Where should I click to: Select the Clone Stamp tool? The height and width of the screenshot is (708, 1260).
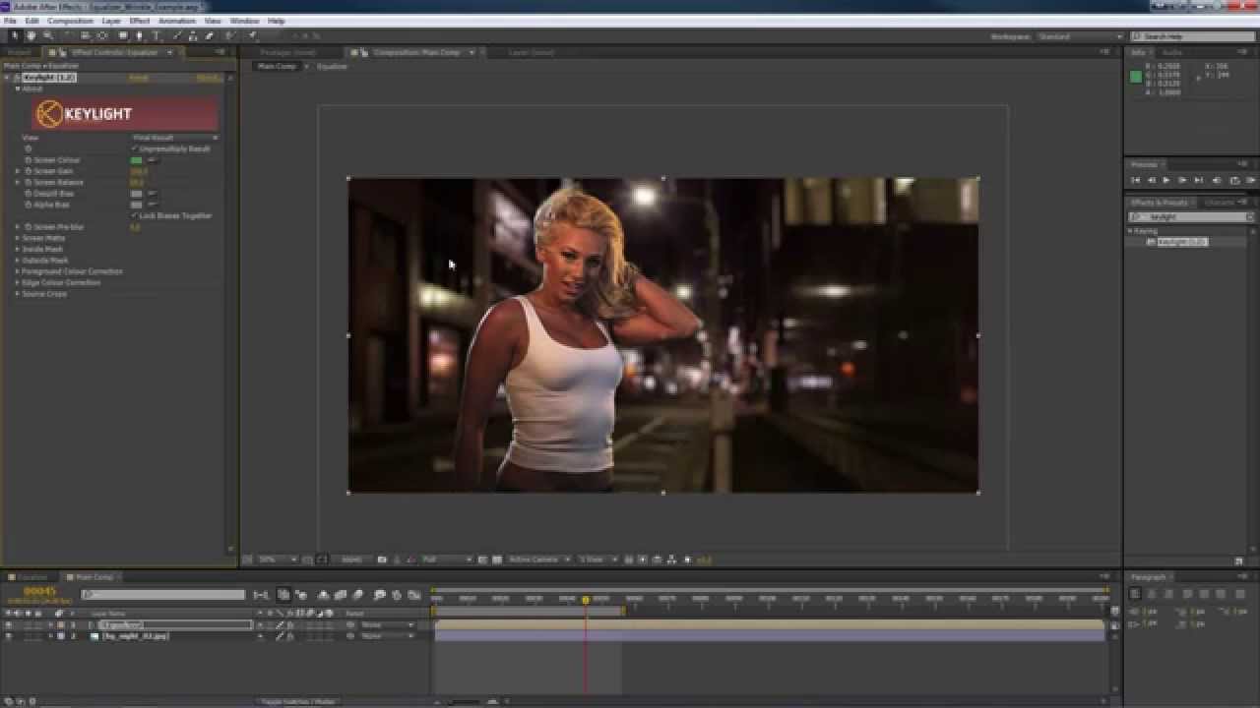coord(193,35)
